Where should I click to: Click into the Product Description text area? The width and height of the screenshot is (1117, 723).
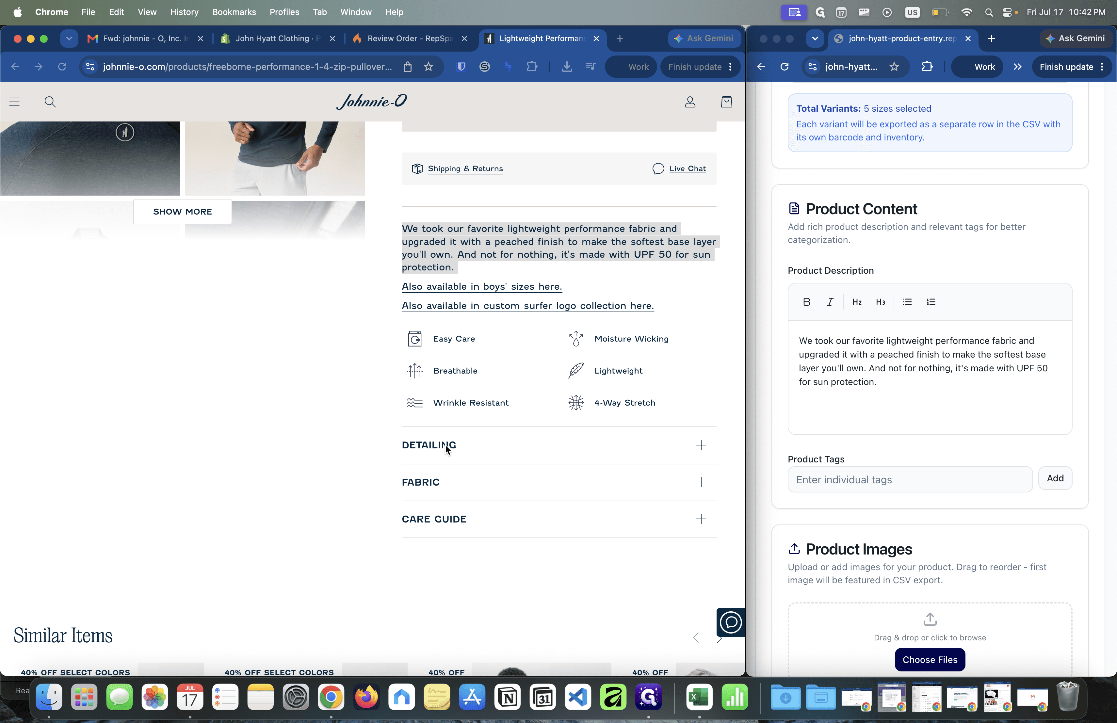tap(930, 377)
